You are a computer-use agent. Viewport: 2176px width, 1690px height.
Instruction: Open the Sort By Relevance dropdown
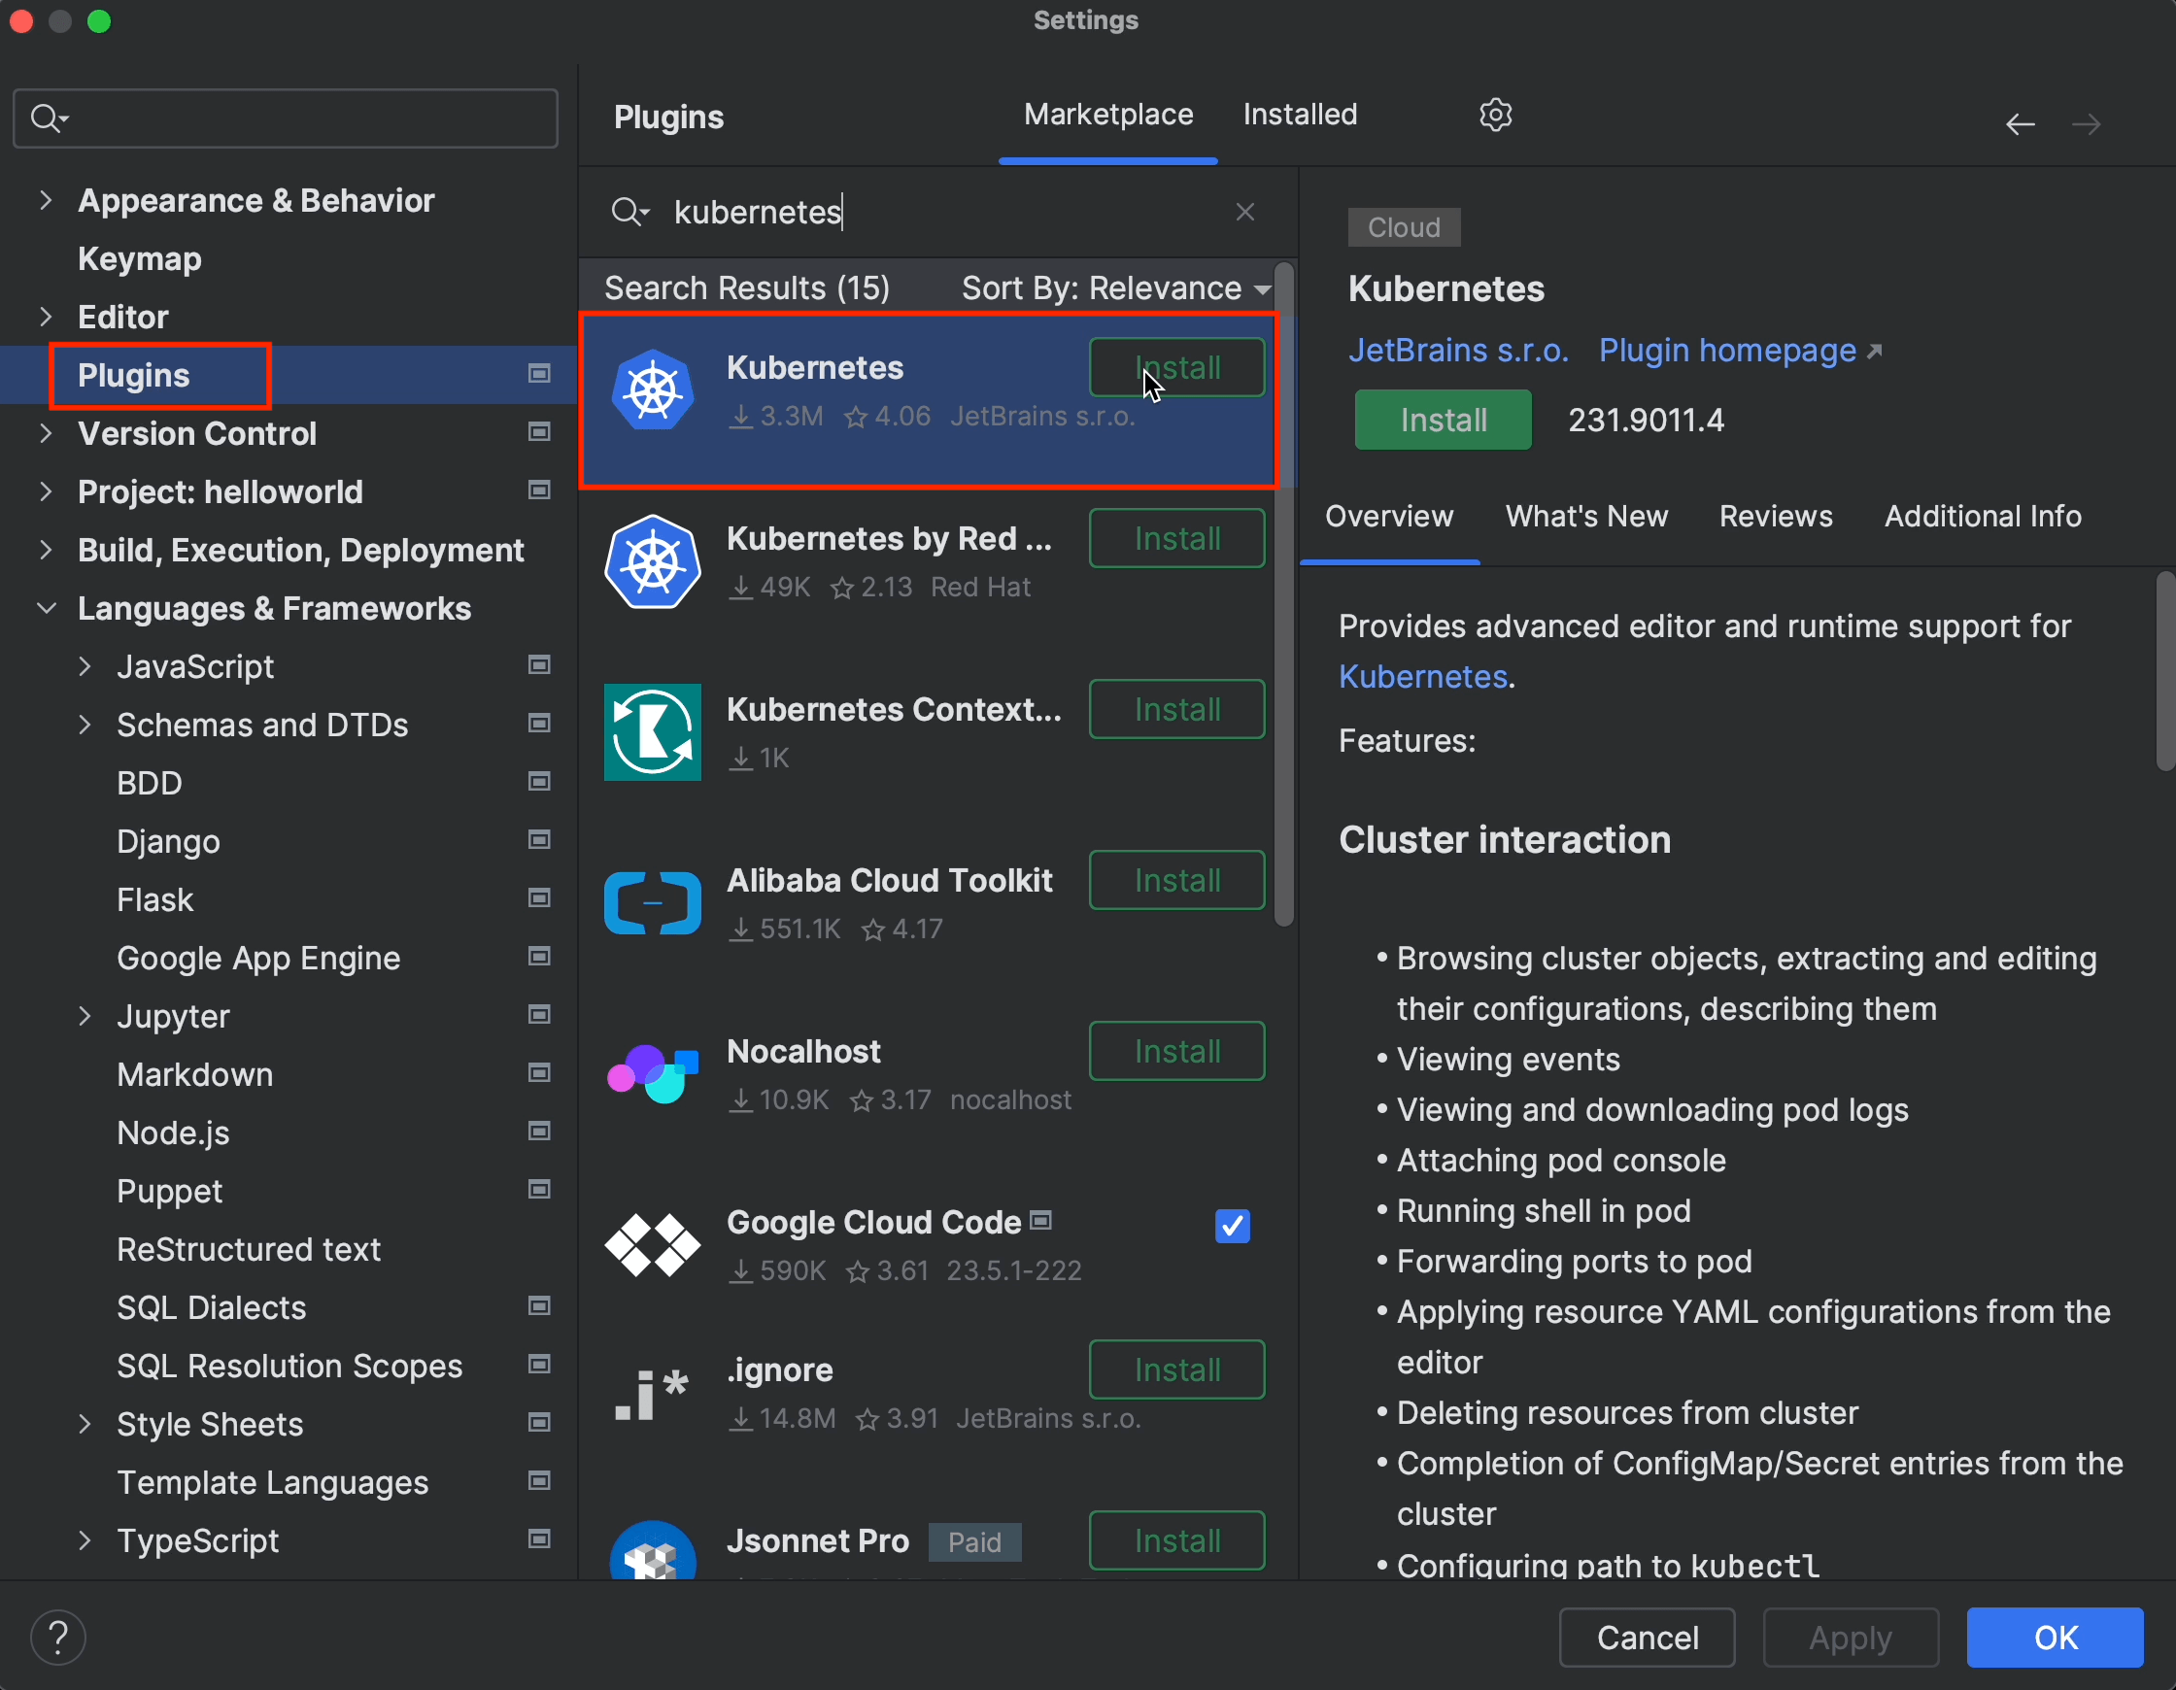coord(1116,289)
